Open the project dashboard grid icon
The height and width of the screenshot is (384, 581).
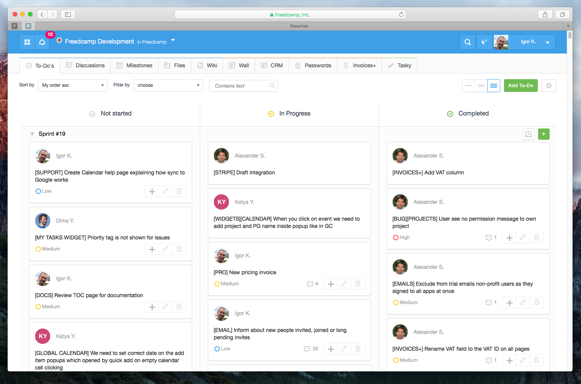click(27, 42)
